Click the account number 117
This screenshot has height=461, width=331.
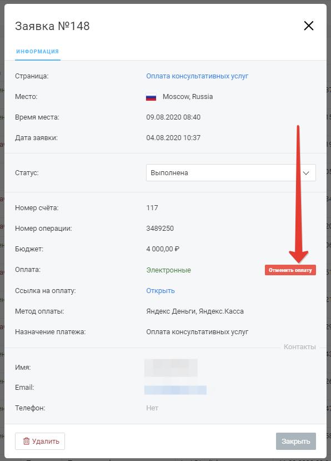(152, 208)
